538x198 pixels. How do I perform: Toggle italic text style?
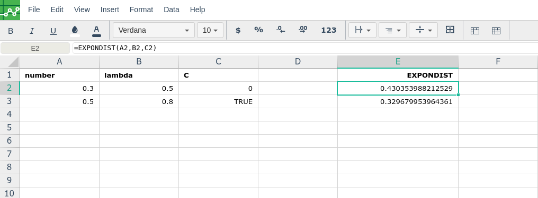click(x=32, y=31)
